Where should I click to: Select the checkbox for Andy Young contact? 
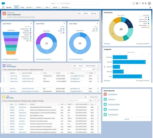[8, 76]
